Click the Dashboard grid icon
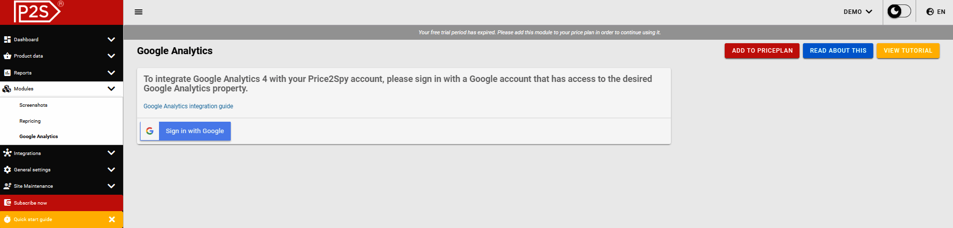Viewport: 953px width, 228px height. (7, 39)
